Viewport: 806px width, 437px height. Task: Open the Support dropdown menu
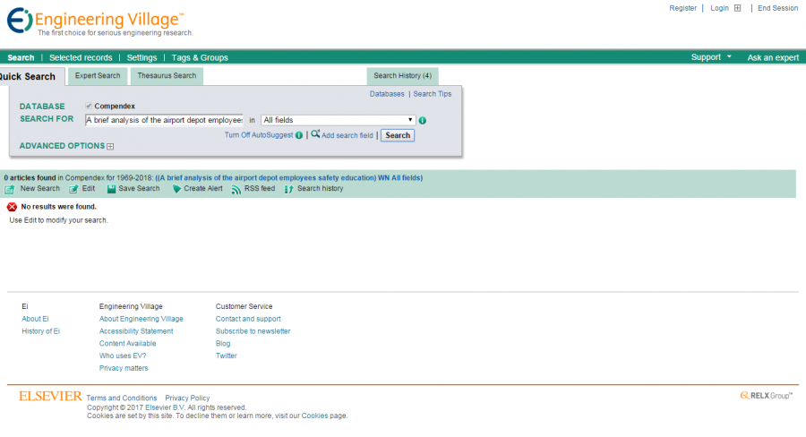pyautogui.click(x=711, y=57)
